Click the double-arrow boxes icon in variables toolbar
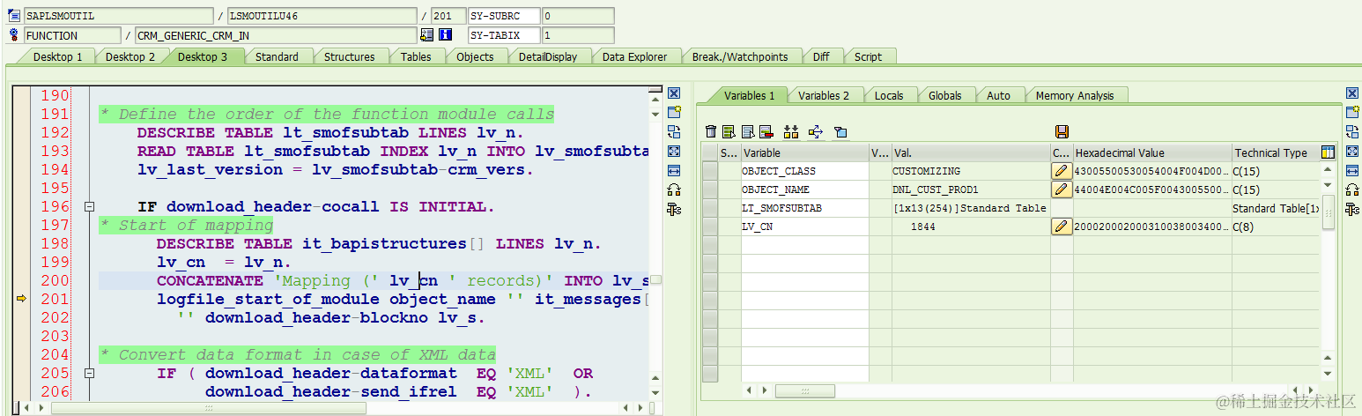 [x=790, y=132]
